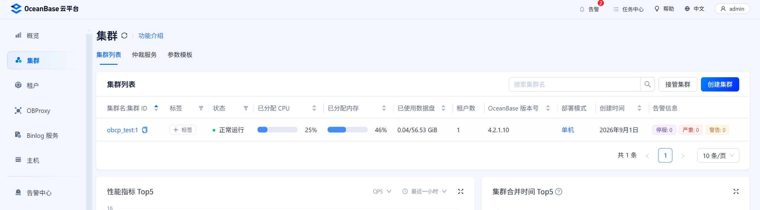Sort by used data disk column

pyautogui.click(x=443, y=108)
